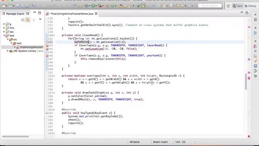This screenshot has height=146, width=259.
Task: Click the New Java Class green C icon
Action: 113,6
